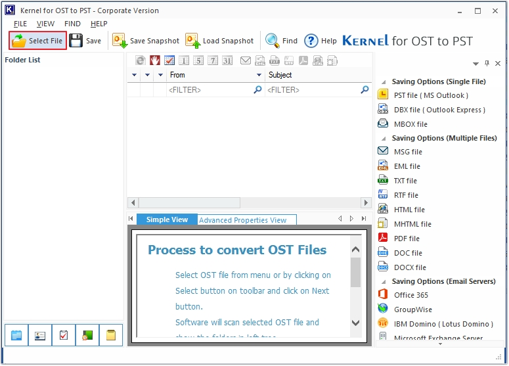The height and width of the screenshot is (366, 509).
Task: Click the Select File toolbar button
Action: coord(37,41)
